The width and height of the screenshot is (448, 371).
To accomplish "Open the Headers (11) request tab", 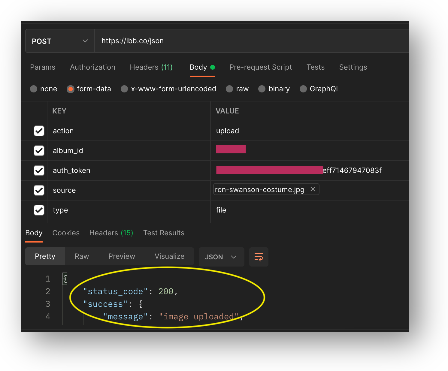I will click(151, 67).
